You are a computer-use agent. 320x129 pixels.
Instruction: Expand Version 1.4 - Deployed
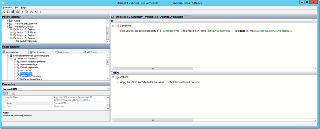tap(11, 35)
